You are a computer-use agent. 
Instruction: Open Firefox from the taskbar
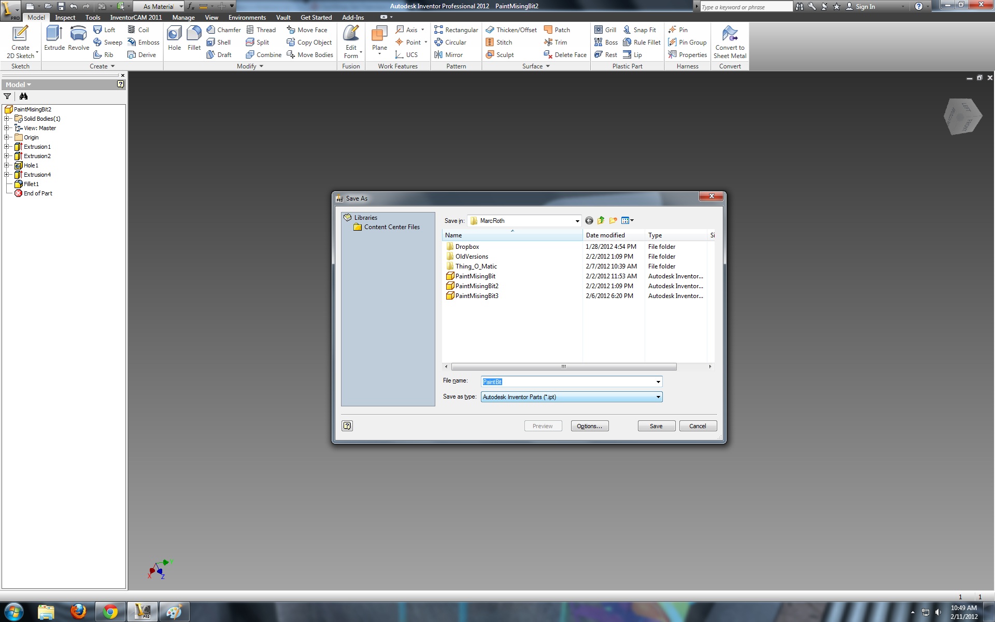78,612
